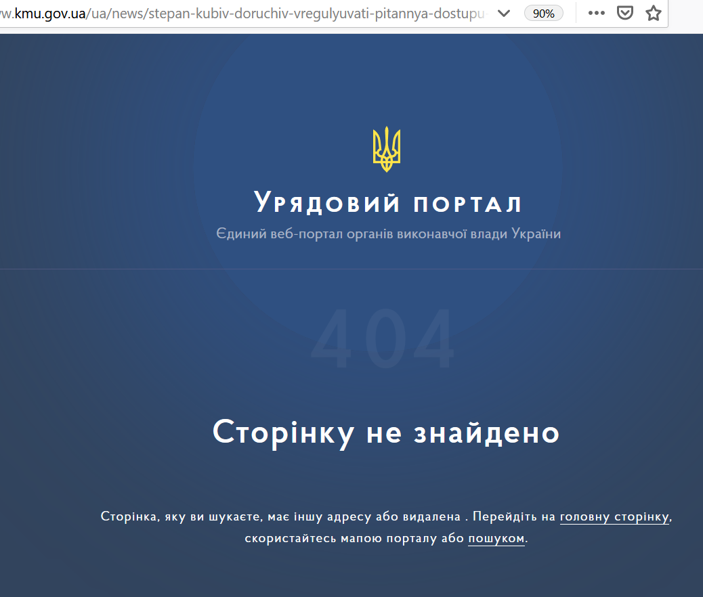
Task: Click the Сторінку не знайдено heading
Action: tap(386, 433)
